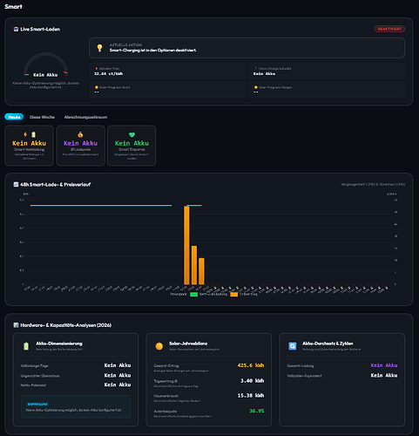
Task: Click the blue cycle icon of Akku-Durchsatz & Zyklen
Action: 293,346
